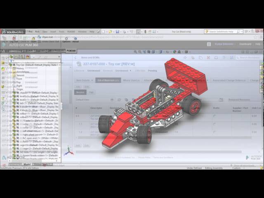Click the feature tree panel splitter handle
This screenshot has height=198, width=264.
click(61, 106)
